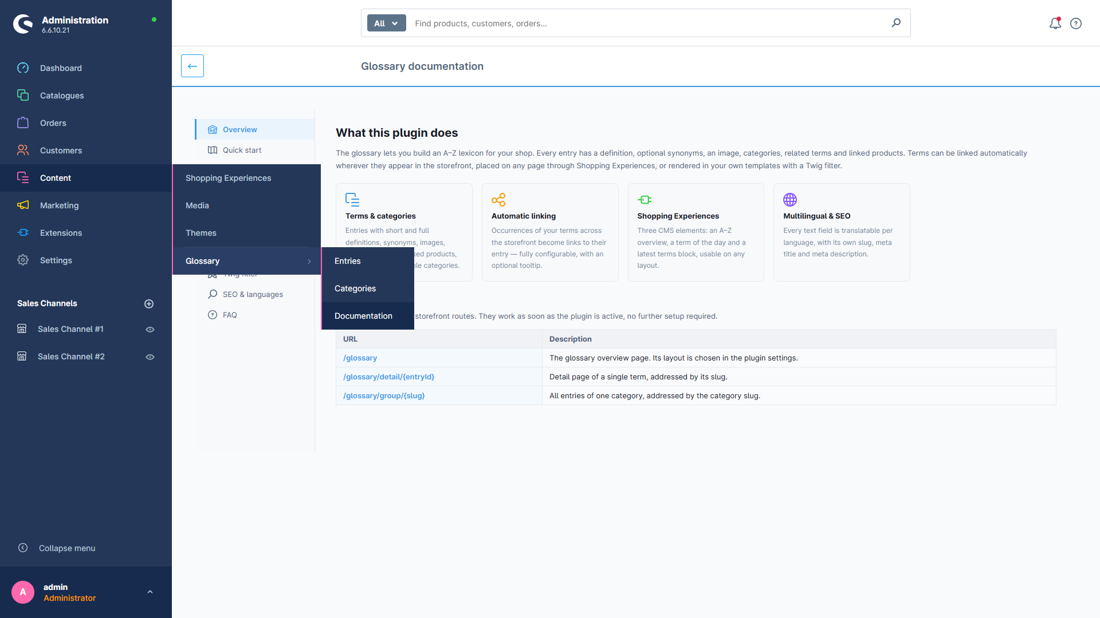Open the /glossary/group/{slug} link

tap(384, 396)
